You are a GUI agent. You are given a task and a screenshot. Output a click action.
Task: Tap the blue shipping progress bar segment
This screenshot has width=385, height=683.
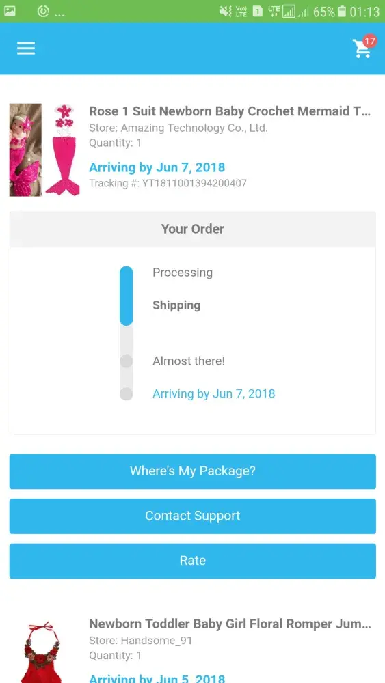click(x=126, y=296)
